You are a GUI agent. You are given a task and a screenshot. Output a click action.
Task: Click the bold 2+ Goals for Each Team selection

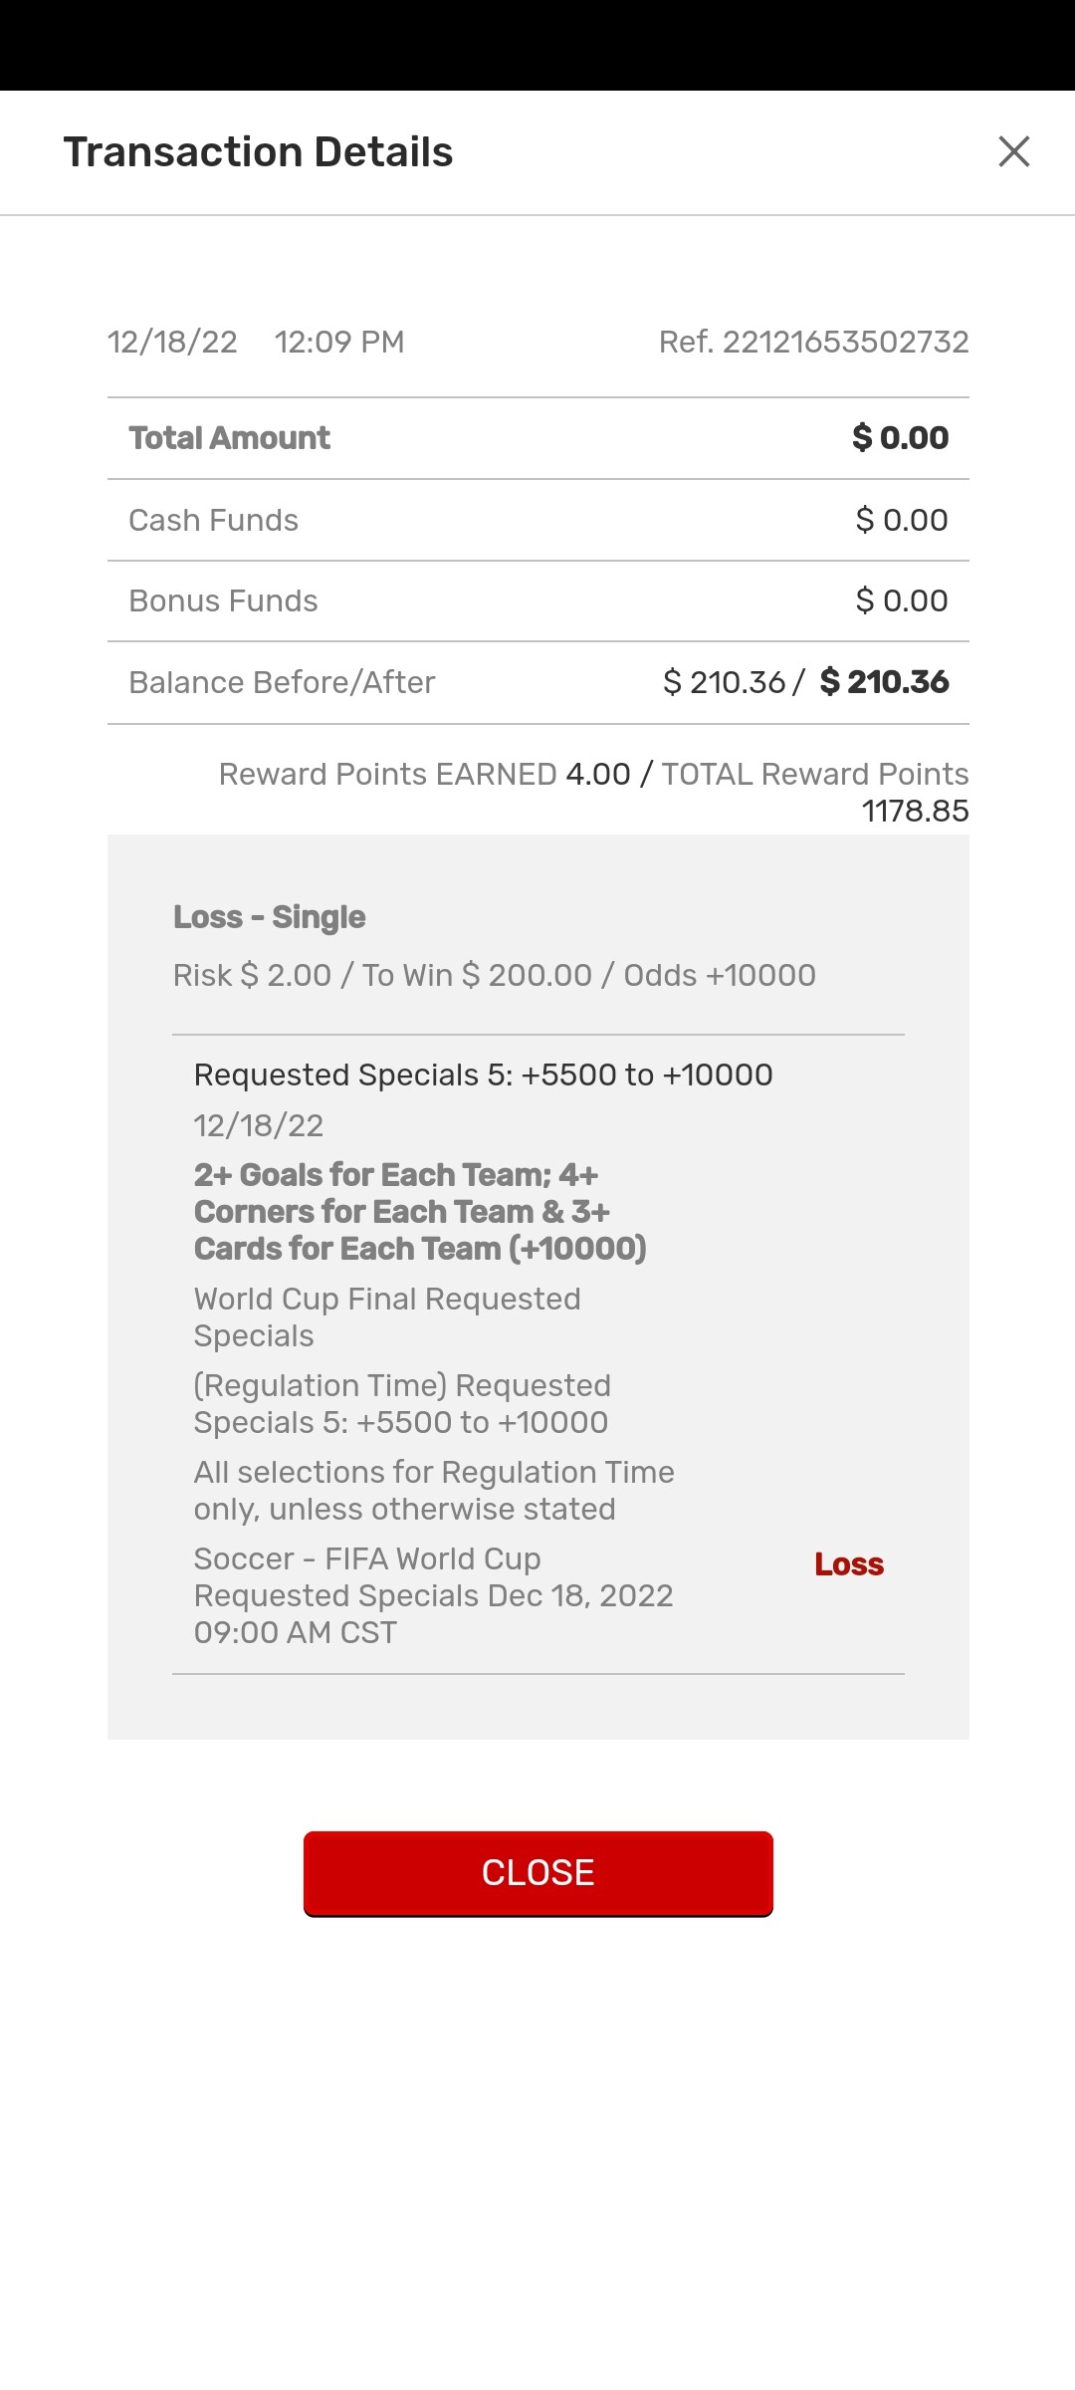pos(419,1211)
